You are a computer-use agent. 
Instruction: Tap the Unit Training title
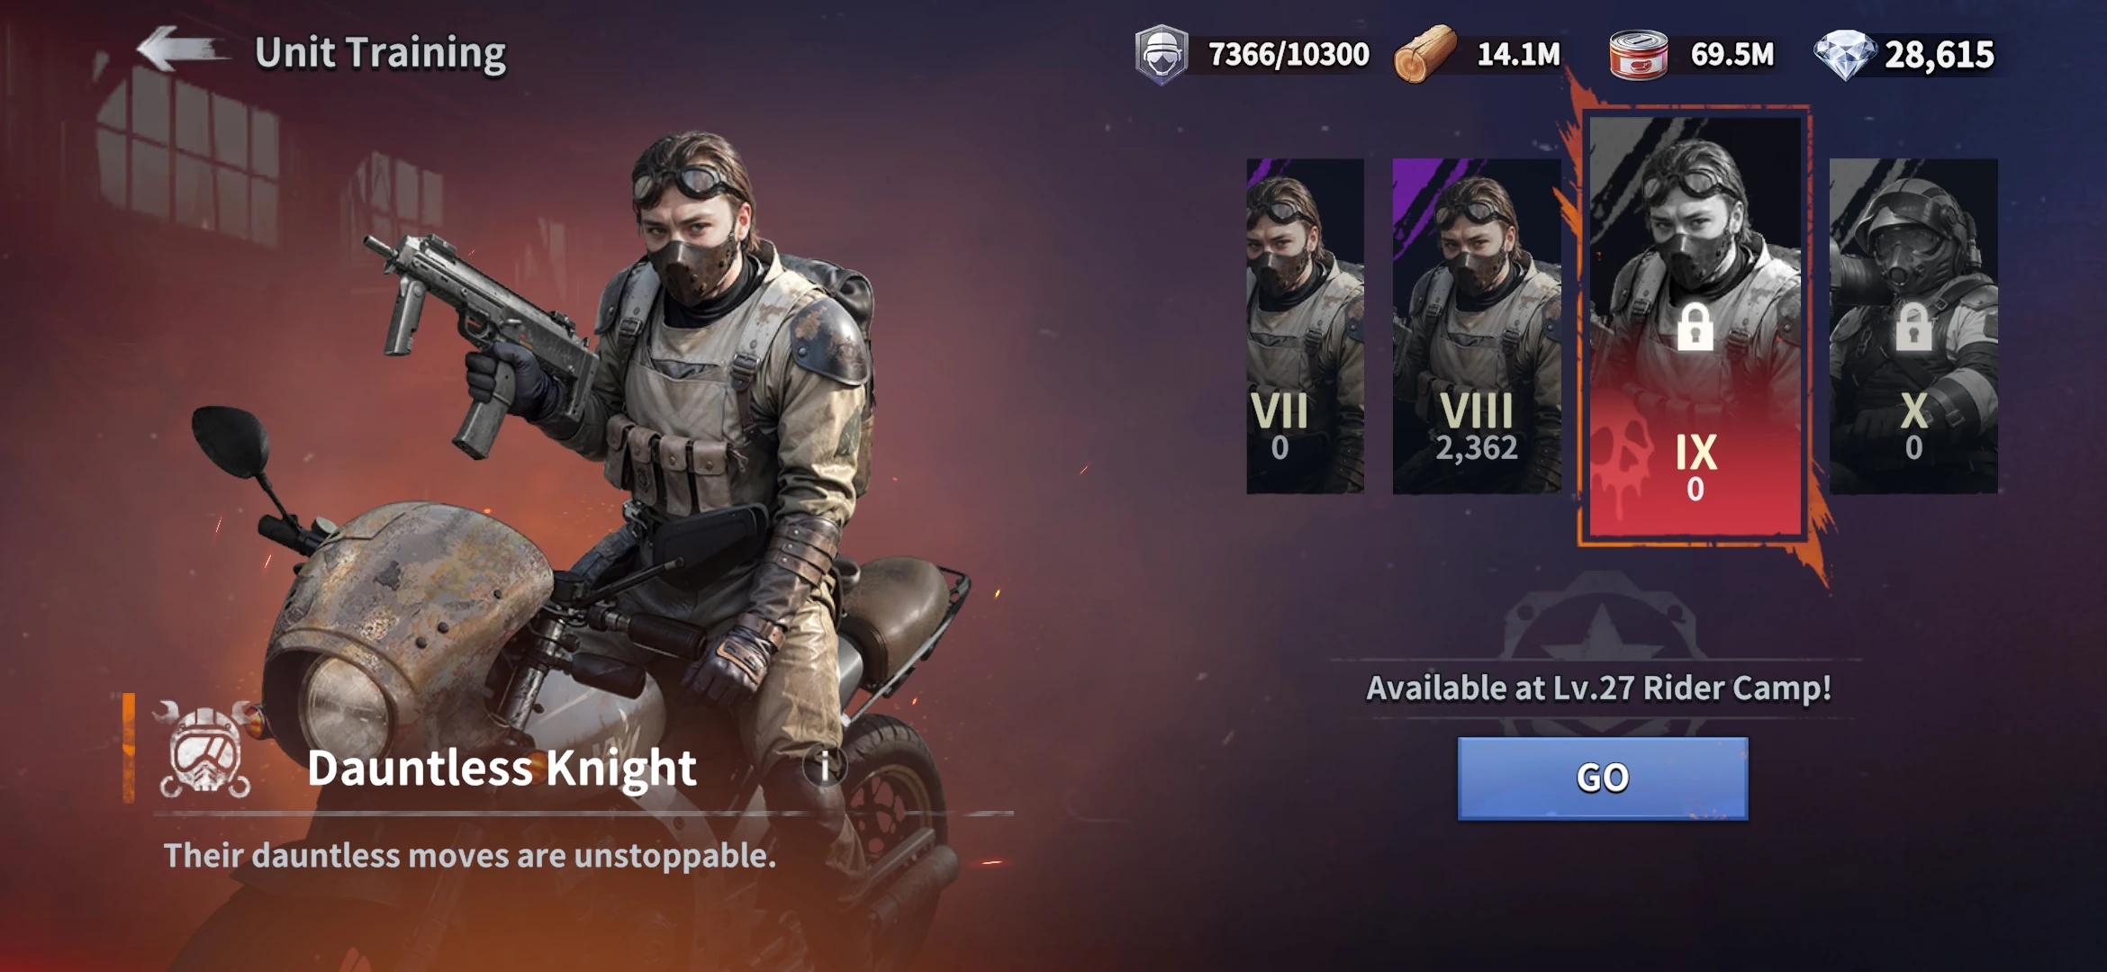(x=380, y=53)
